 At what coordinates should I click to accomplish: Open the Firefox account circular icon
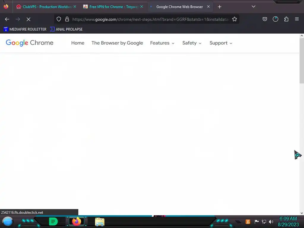275,19
